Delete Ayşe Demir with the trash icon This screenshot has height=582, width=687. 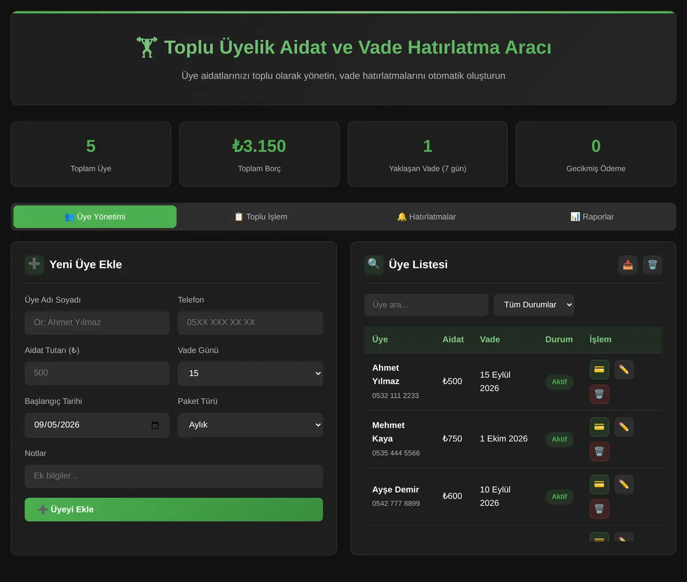[x=599, y=509]
